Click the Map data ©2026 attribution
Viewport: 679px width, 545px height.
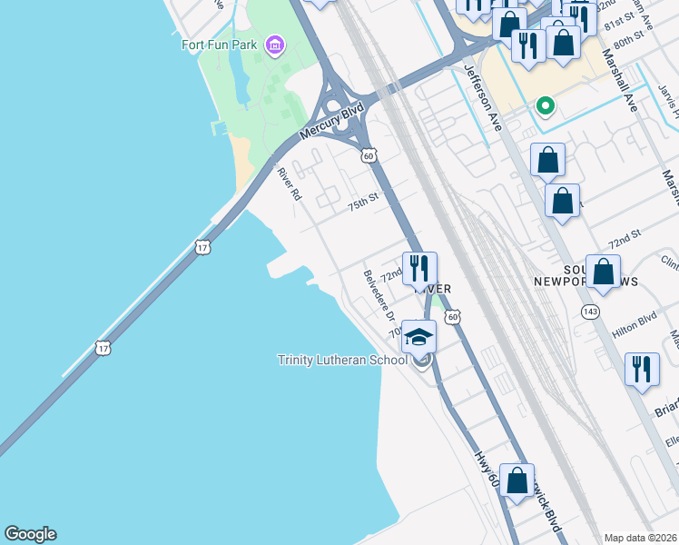point(641,539)
